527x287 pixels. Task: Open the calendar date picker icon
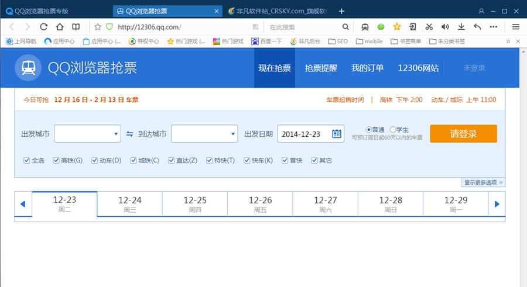pos(337,134)
